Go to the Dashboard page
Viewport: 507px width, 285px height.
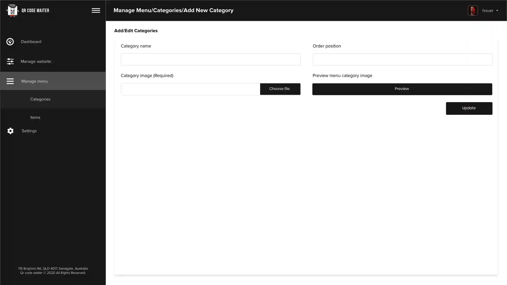click(x=31, y=42)
